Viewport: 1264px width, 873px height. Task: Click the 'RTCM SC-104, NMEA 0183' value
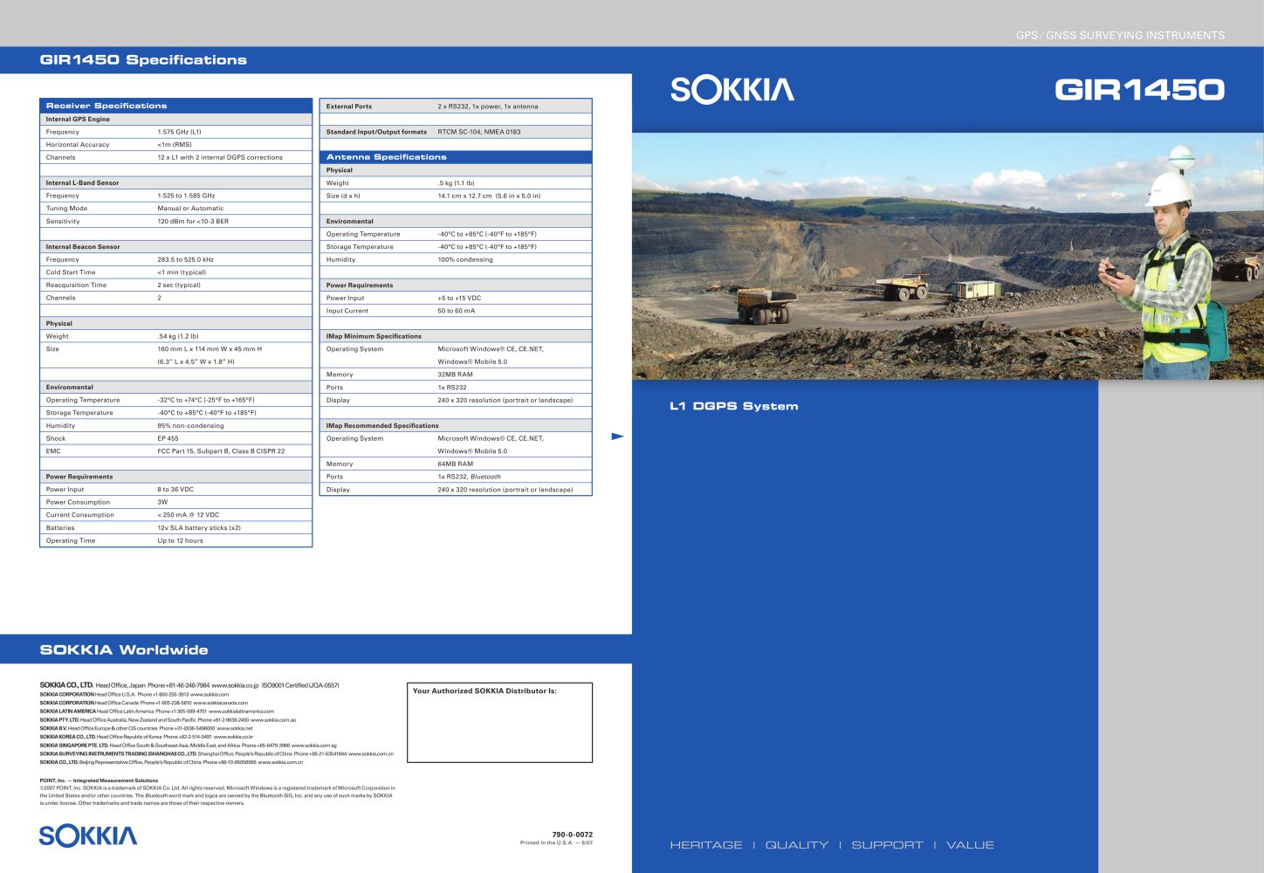click(479, 132)
